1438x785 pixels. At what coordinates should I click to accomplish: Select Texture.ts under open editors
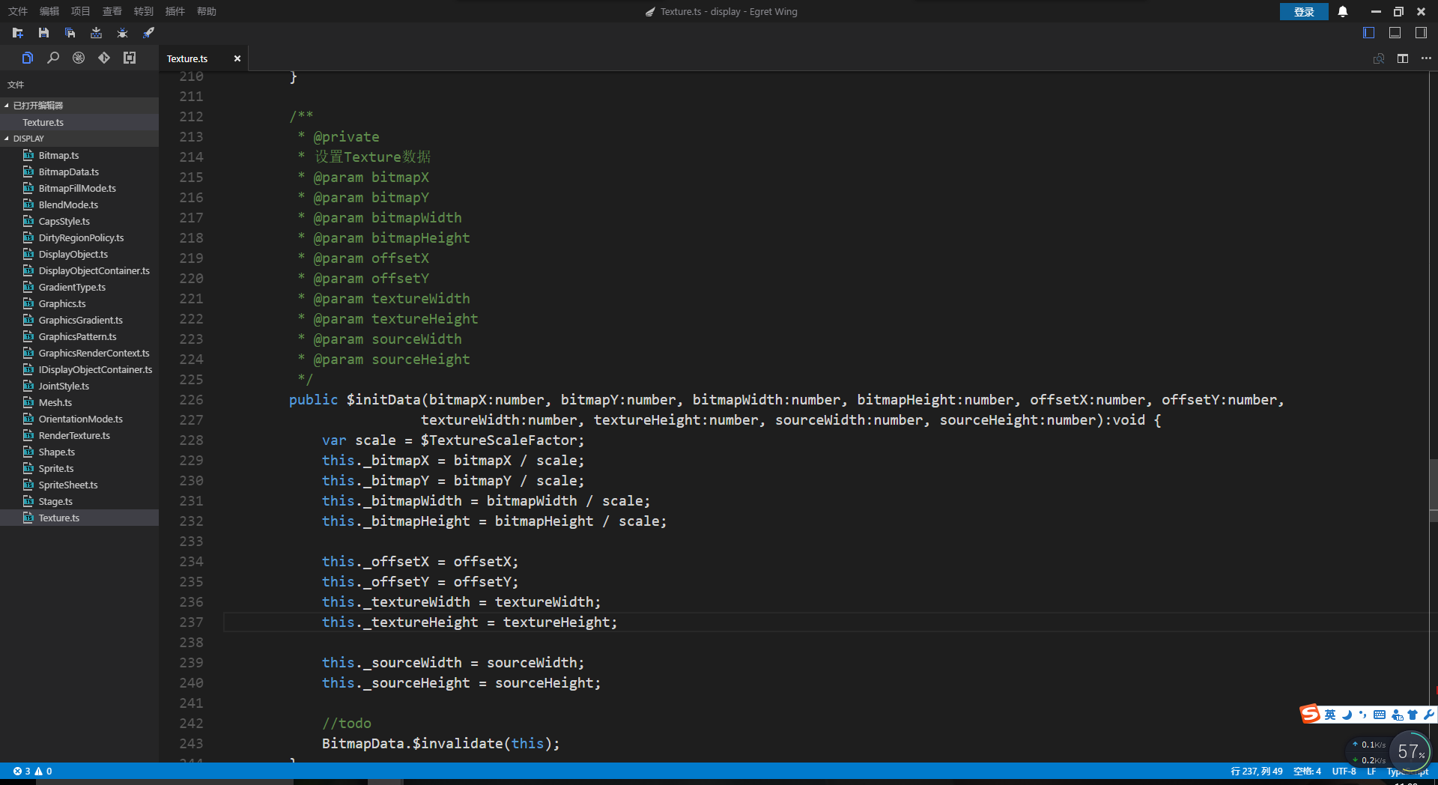click(79, 122)
